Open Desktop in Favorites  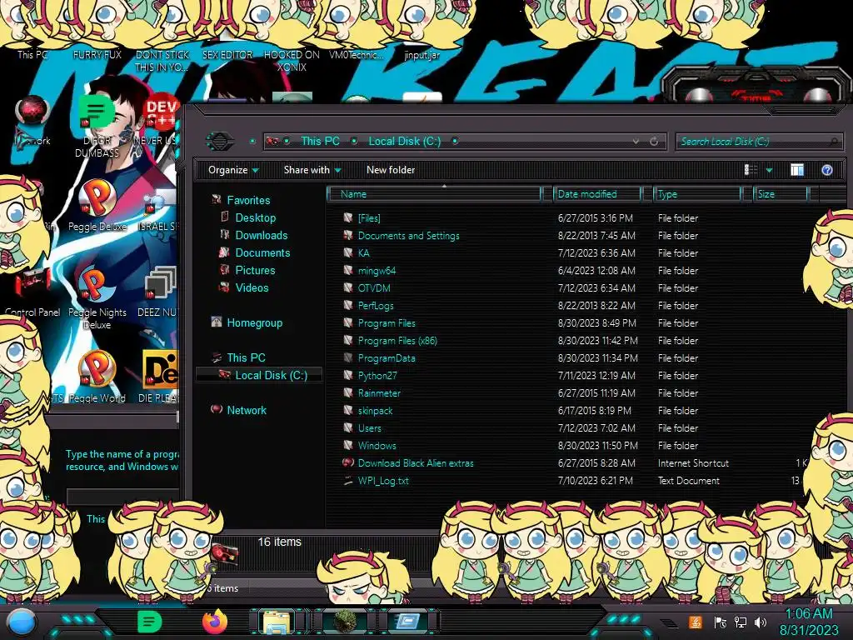point(255,217)
